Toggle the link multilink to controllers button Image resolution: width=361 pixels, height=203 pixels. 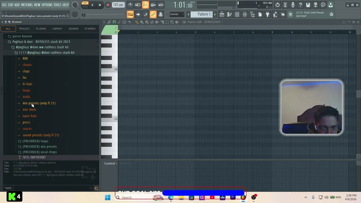(153, 14)
